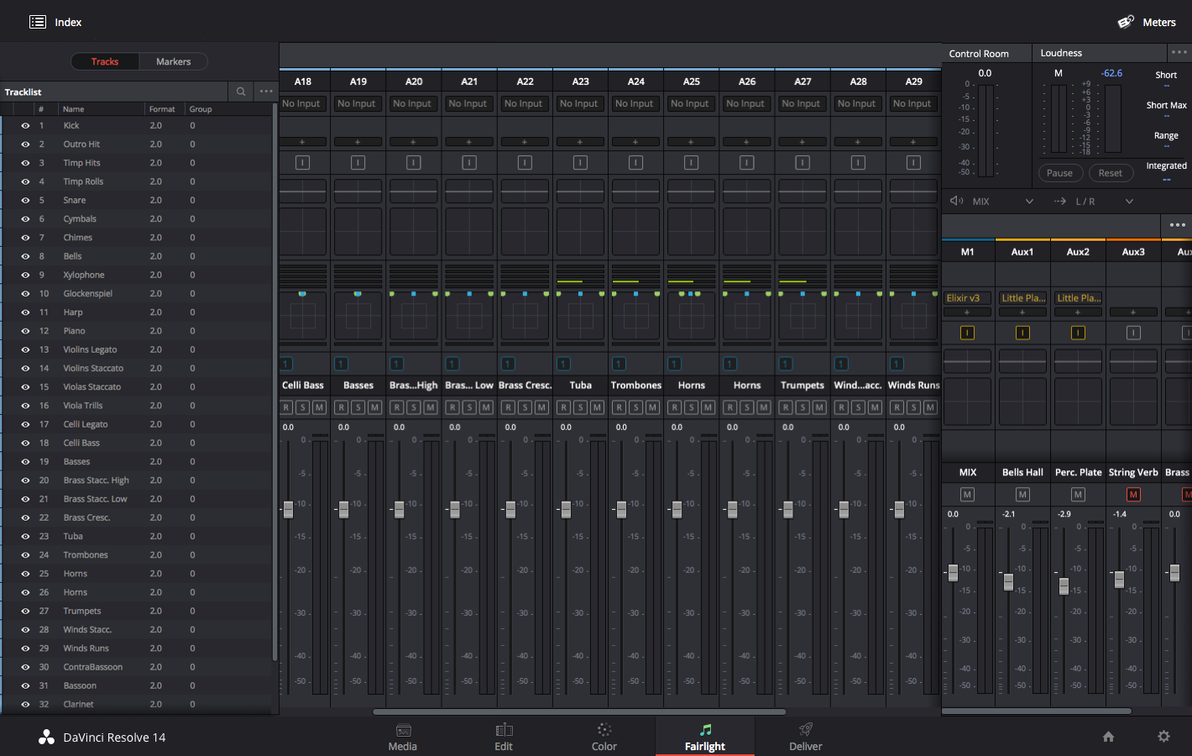The height and width of the screenshot is (756, 1192).
Task: Open Little Pla... plugin on Aux1
Action: [x=1022, y=298]
